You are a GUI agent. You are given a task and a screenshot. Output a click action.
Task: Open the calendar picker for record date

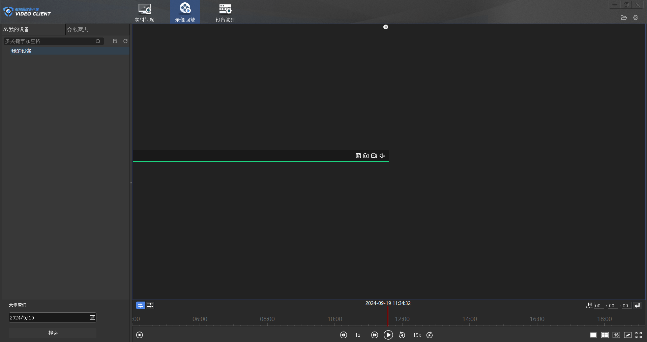(92, 317)
